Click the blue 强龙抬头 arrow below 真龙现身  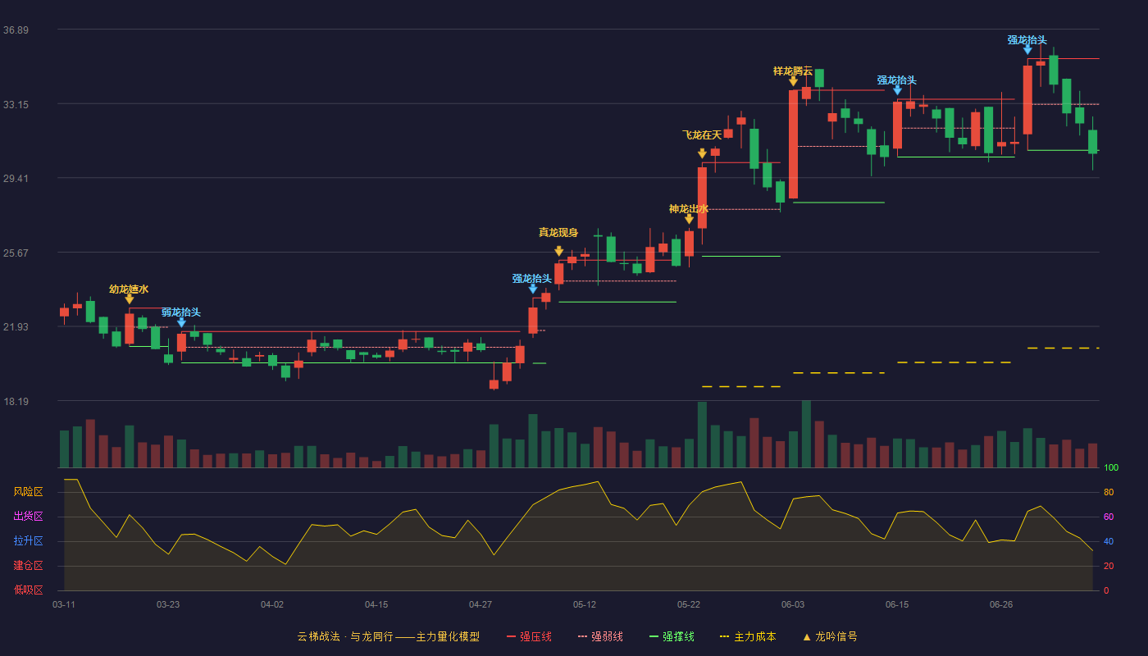(533, 289)
